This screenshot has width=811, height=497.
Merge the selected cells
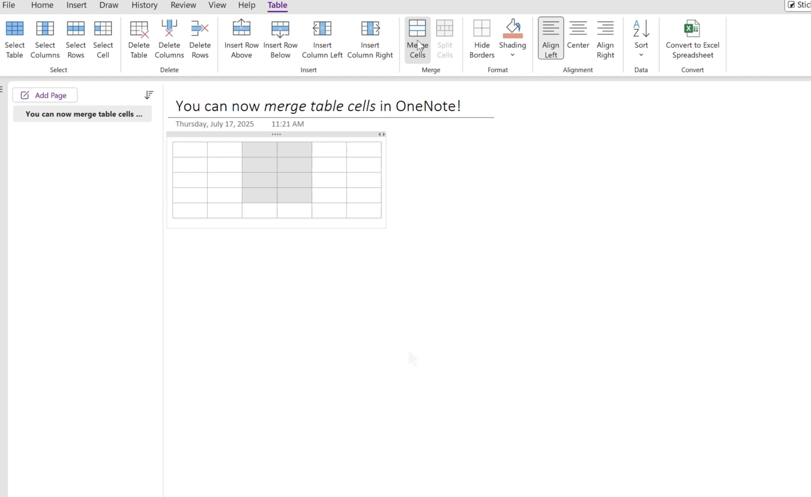(417, 39)
